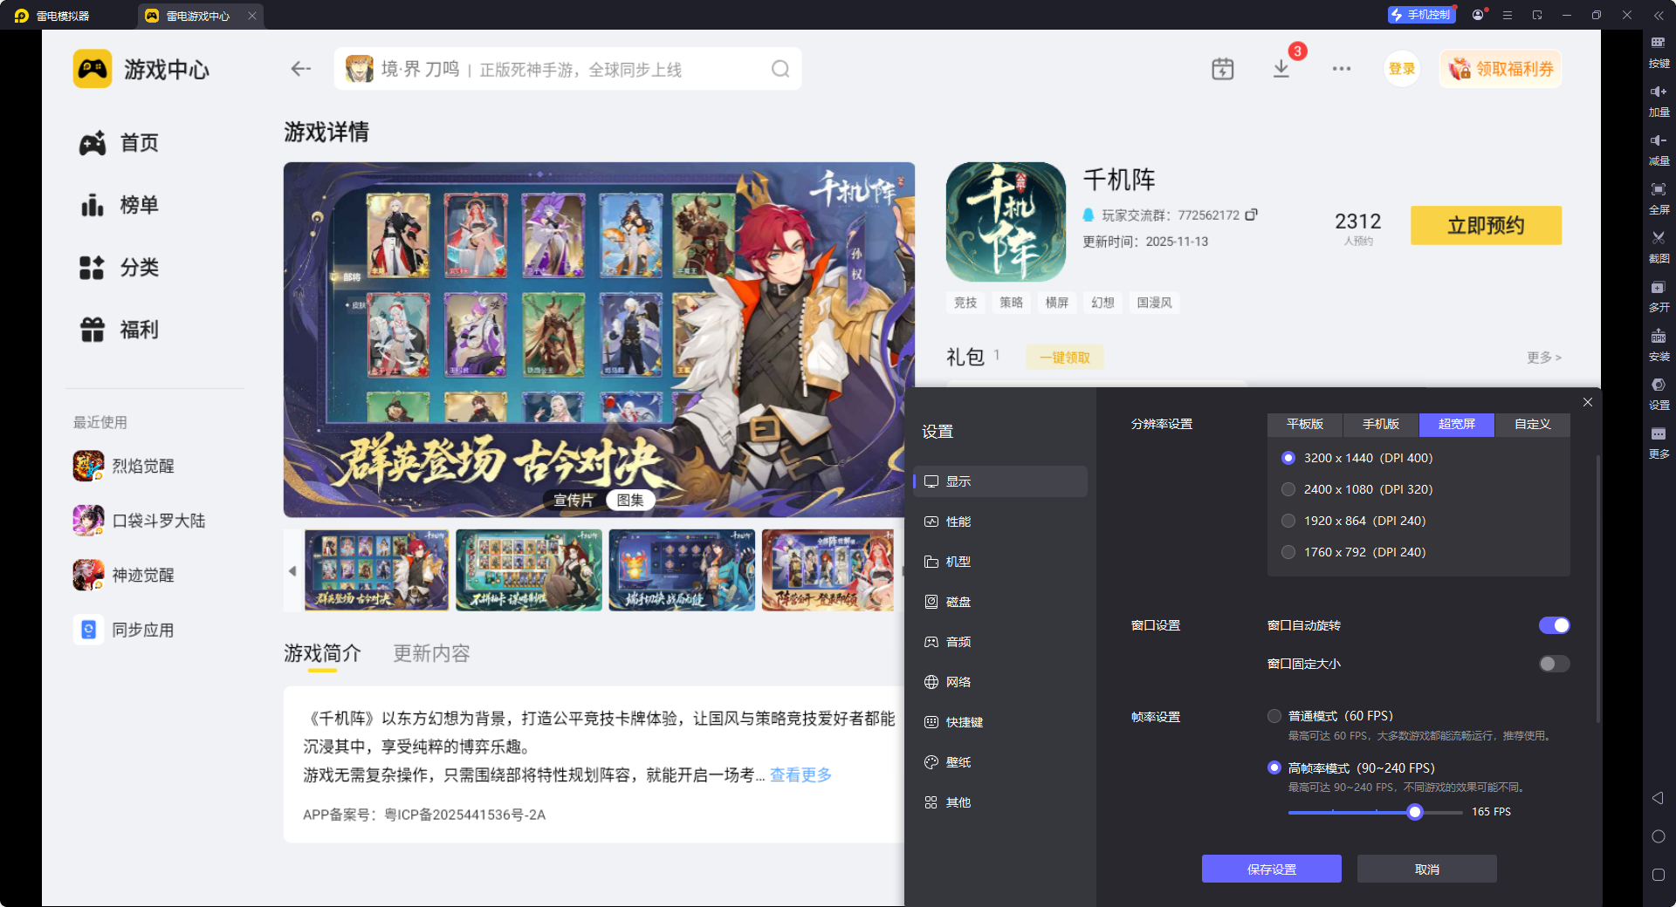Expand the 礼包 更多 section
The image size is (1676, 907).
click(1542, 357)
